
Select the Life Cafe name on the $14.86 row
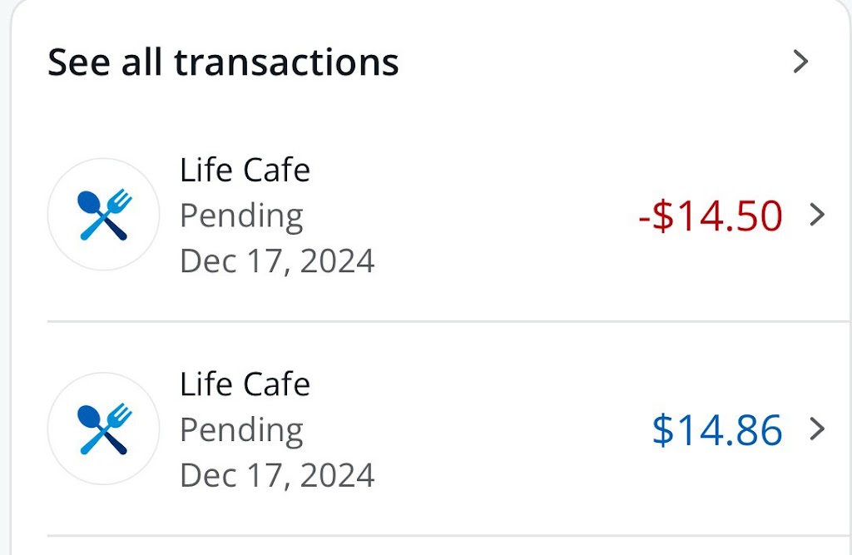[x=245, y=384]
